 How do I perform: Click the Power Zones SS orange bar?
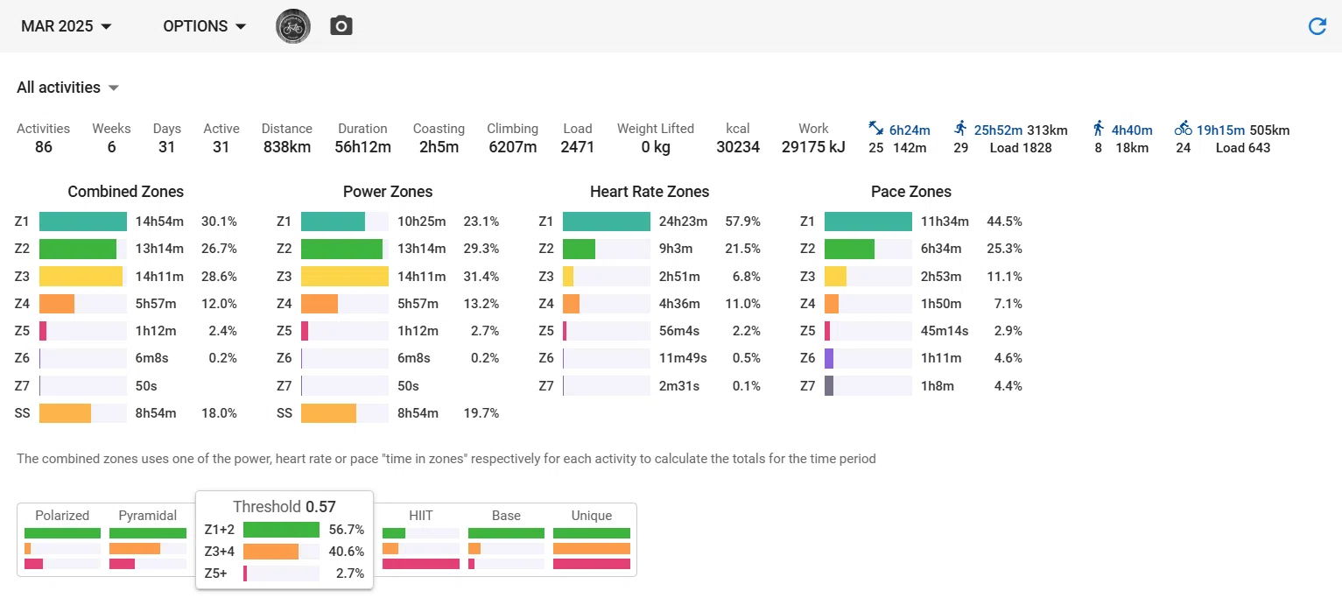328,413
